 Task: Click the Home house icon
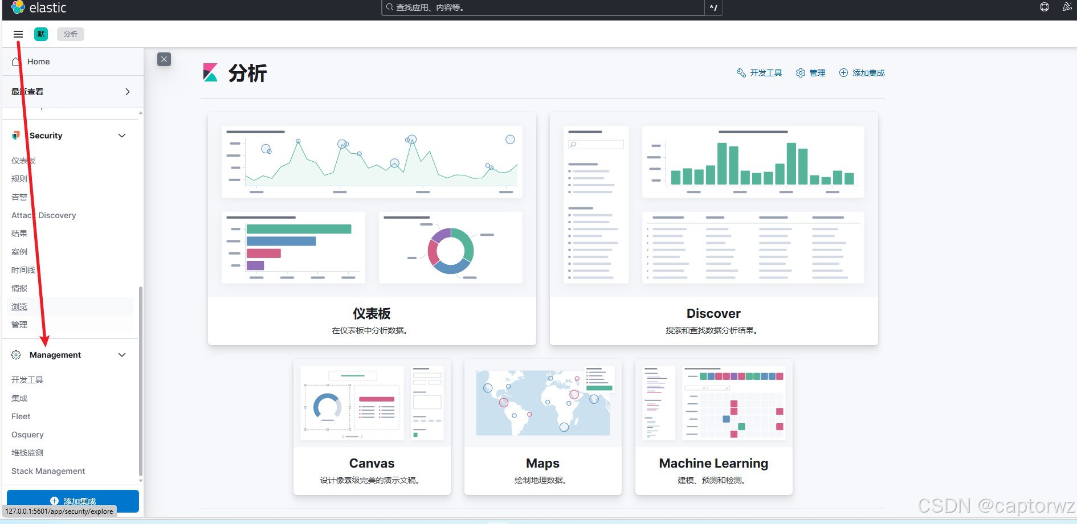16,62
